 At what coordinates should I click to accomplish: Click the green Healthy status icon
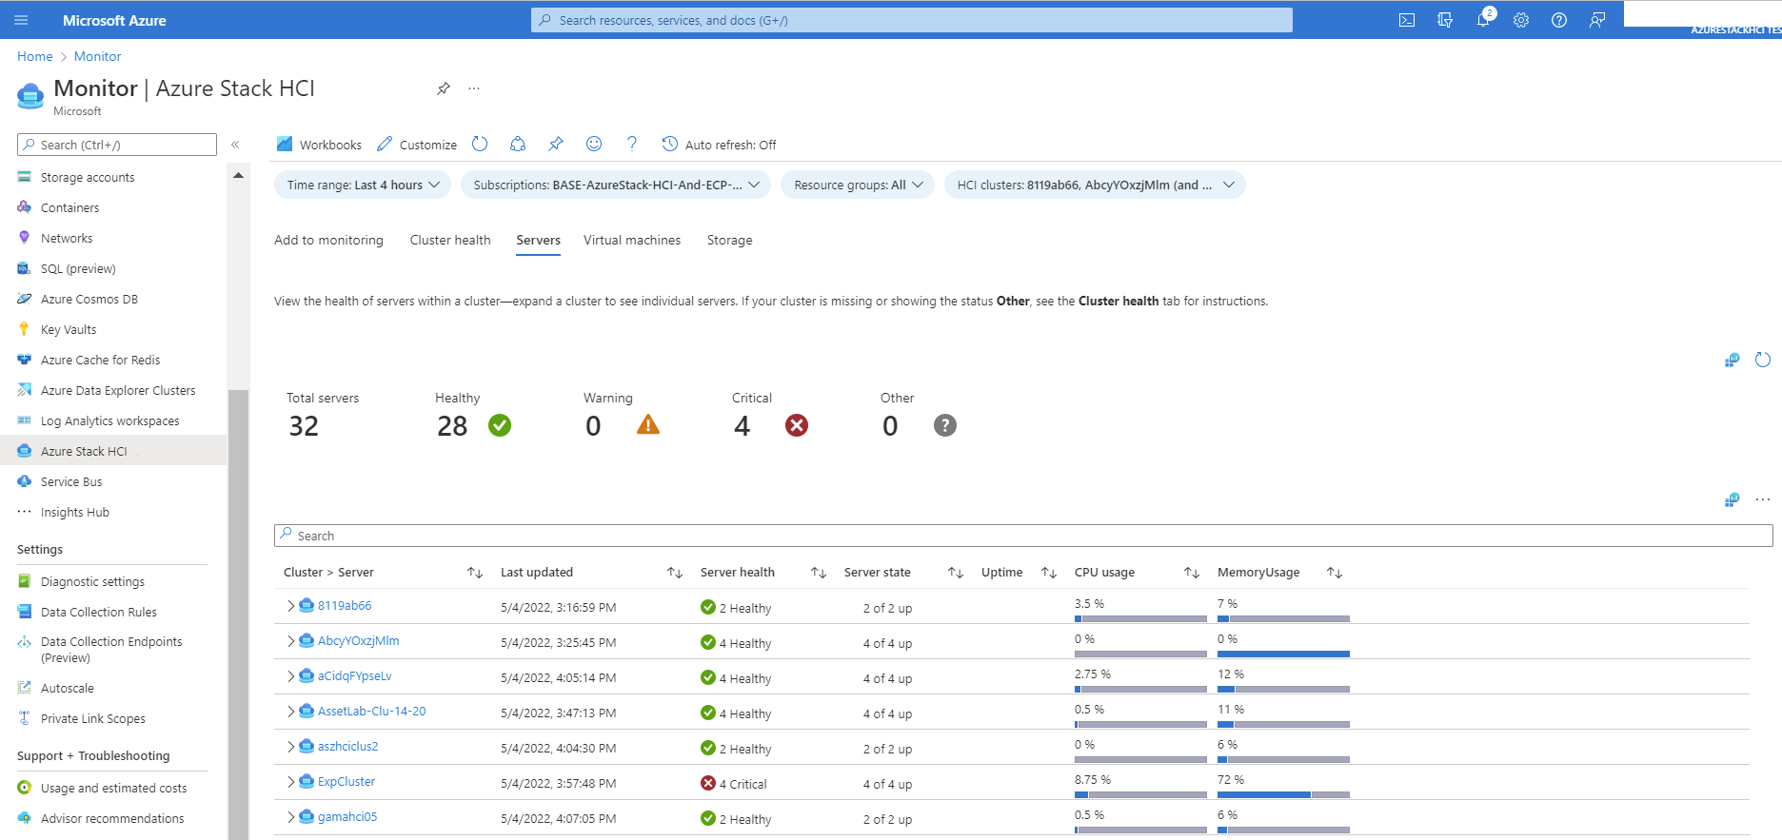click(500, 425)
